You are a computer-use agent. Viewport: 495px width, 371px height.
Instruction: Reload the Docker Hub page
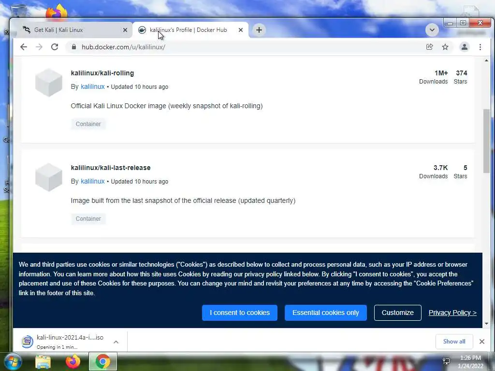click(x=55, y=47)
